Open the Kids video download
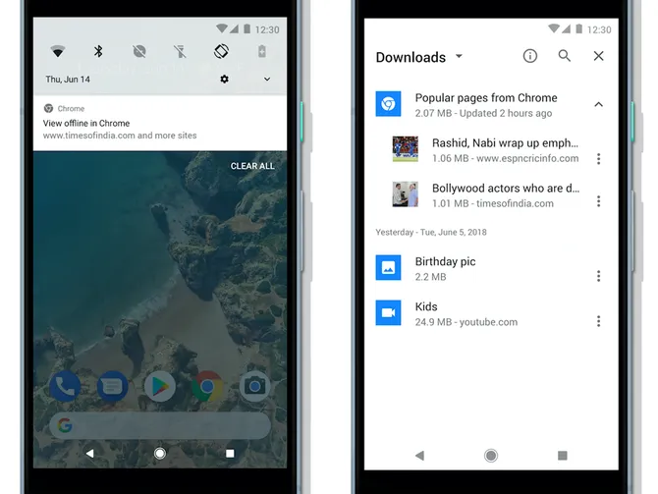The width and height of the screenshot is (658, 494). coord(491,313)
